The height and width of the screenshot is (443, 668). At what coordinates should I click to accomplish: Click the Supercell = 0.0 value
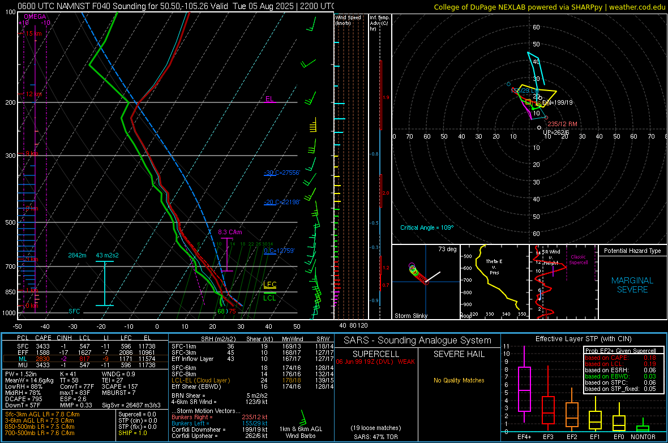pyautogui.click(x=137, y=414)
